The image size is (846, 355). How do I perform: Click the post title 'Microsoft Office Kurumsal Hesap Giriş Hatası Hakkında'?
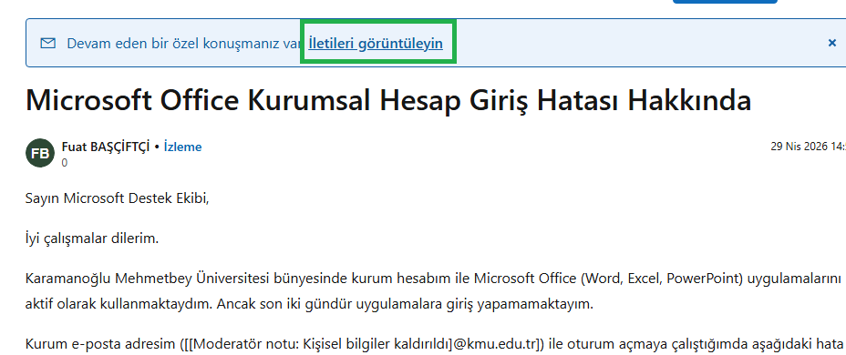[388, 100]
